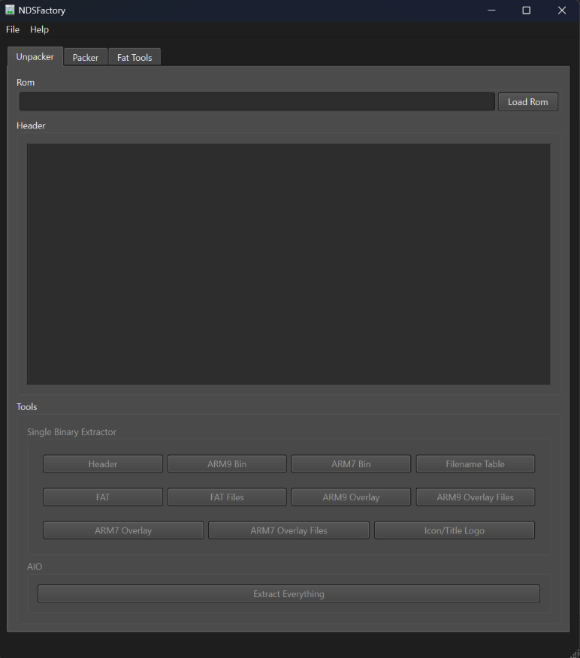The width and height of the screenshot is (580, 658).
Task: Click the NDSFactory app icon in title bar
Action: tap(10, 10)
